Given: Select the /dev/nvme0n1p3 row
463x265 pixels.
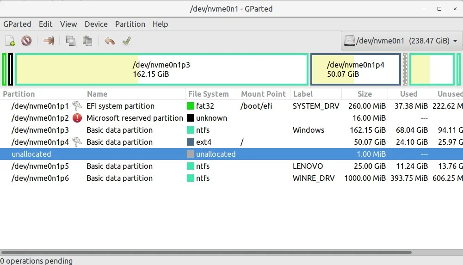Looking at the screenshot, I should (231, 130).
